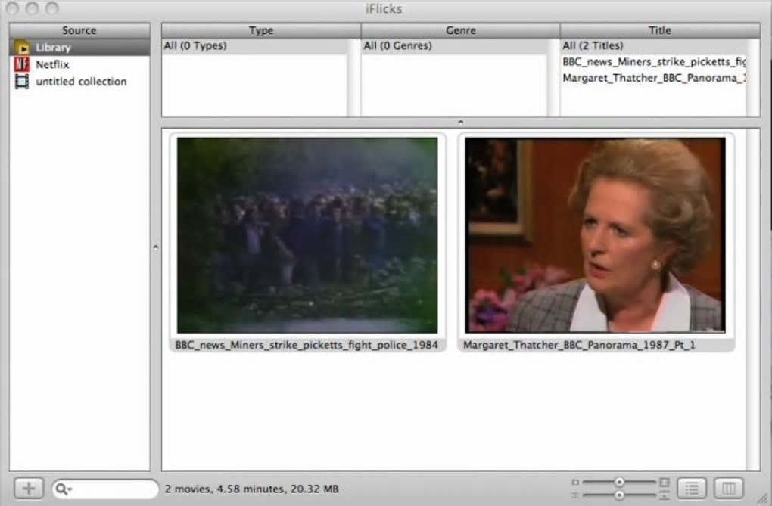Select Margaret_Thatcher_BBC_Panorama title in Title list

pos(653,78)
